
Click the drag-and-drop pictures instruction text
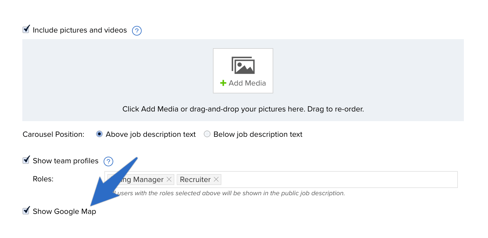point(243,109)
